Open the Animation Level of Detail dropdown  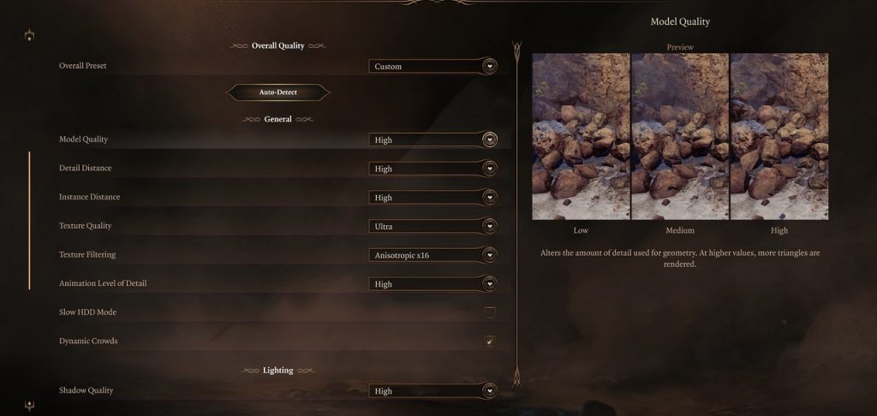tap(433, 284)
